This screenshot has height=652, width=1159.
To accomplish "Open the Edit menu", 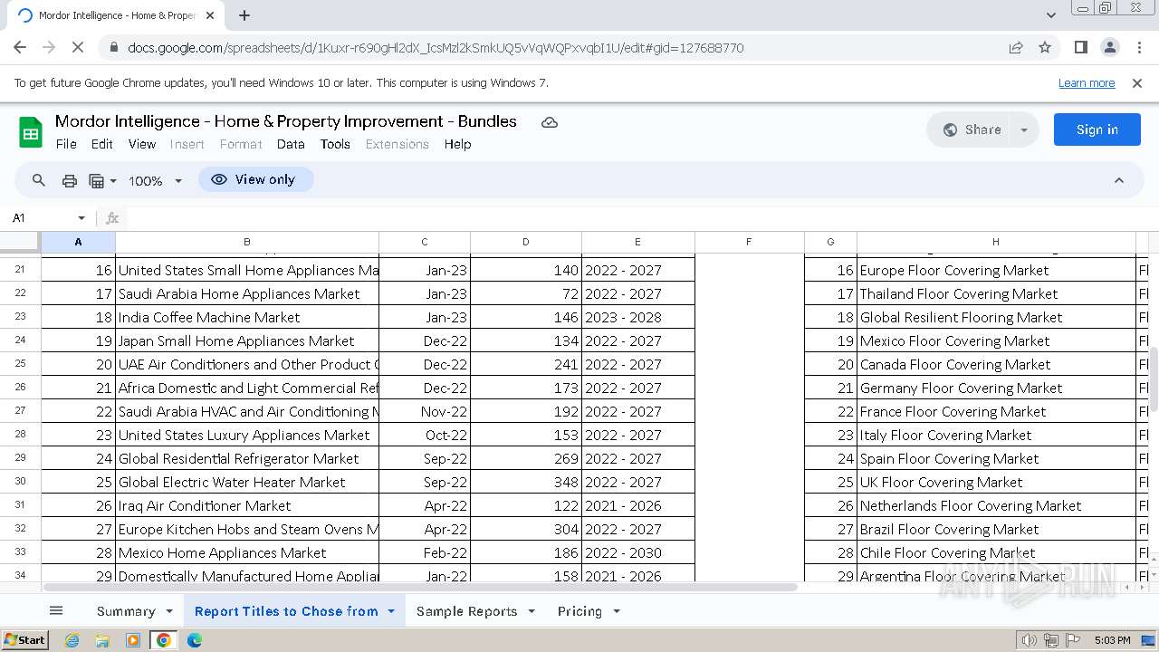I will (x=102, y=144).
